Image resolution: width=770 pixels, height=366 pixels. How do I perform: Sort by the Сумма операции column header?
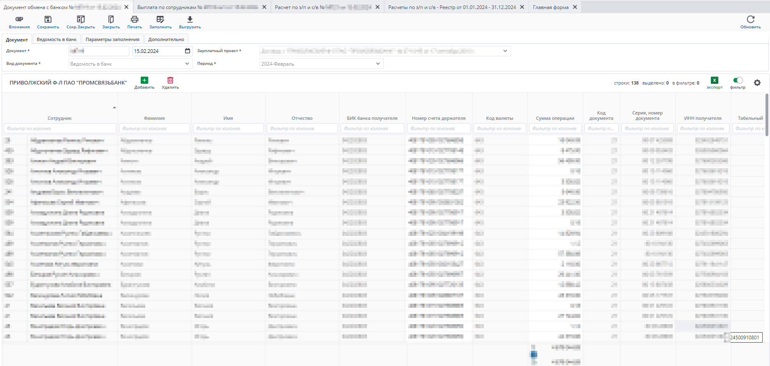tap(555, 118)
